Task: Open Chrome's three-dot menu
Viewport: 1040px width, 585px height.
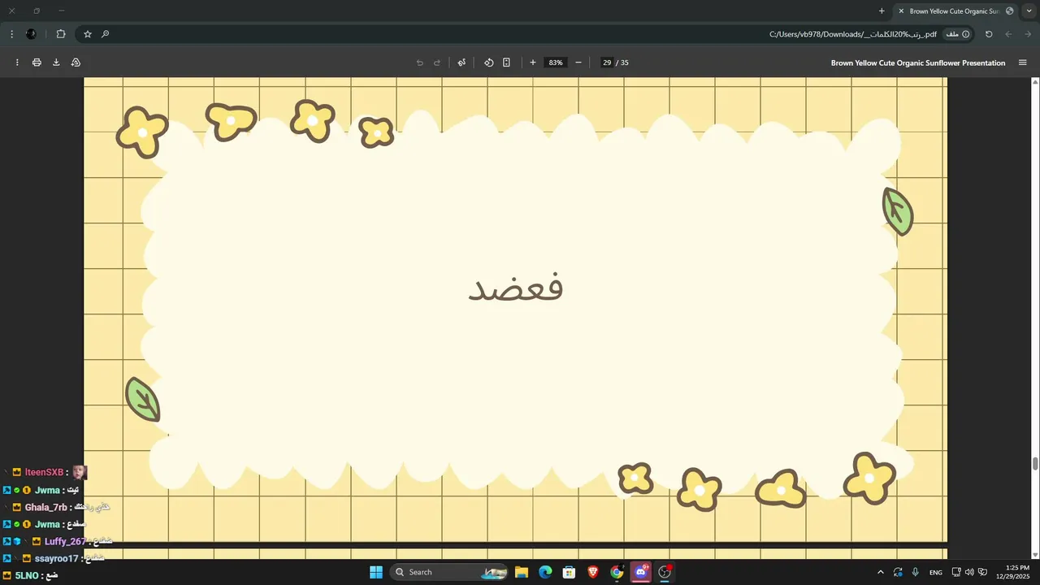Action: pyautogui.click(x=11, y=34)
